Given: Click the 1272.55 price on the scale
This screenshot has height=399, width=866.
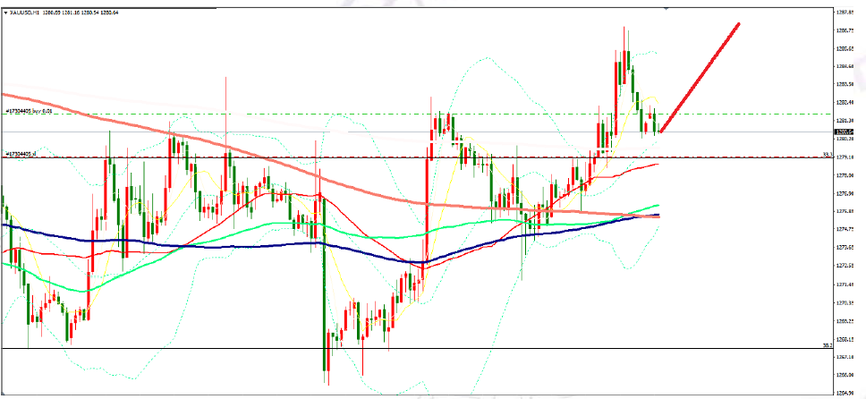Looking at the screenshot, I should pos(845,266).
